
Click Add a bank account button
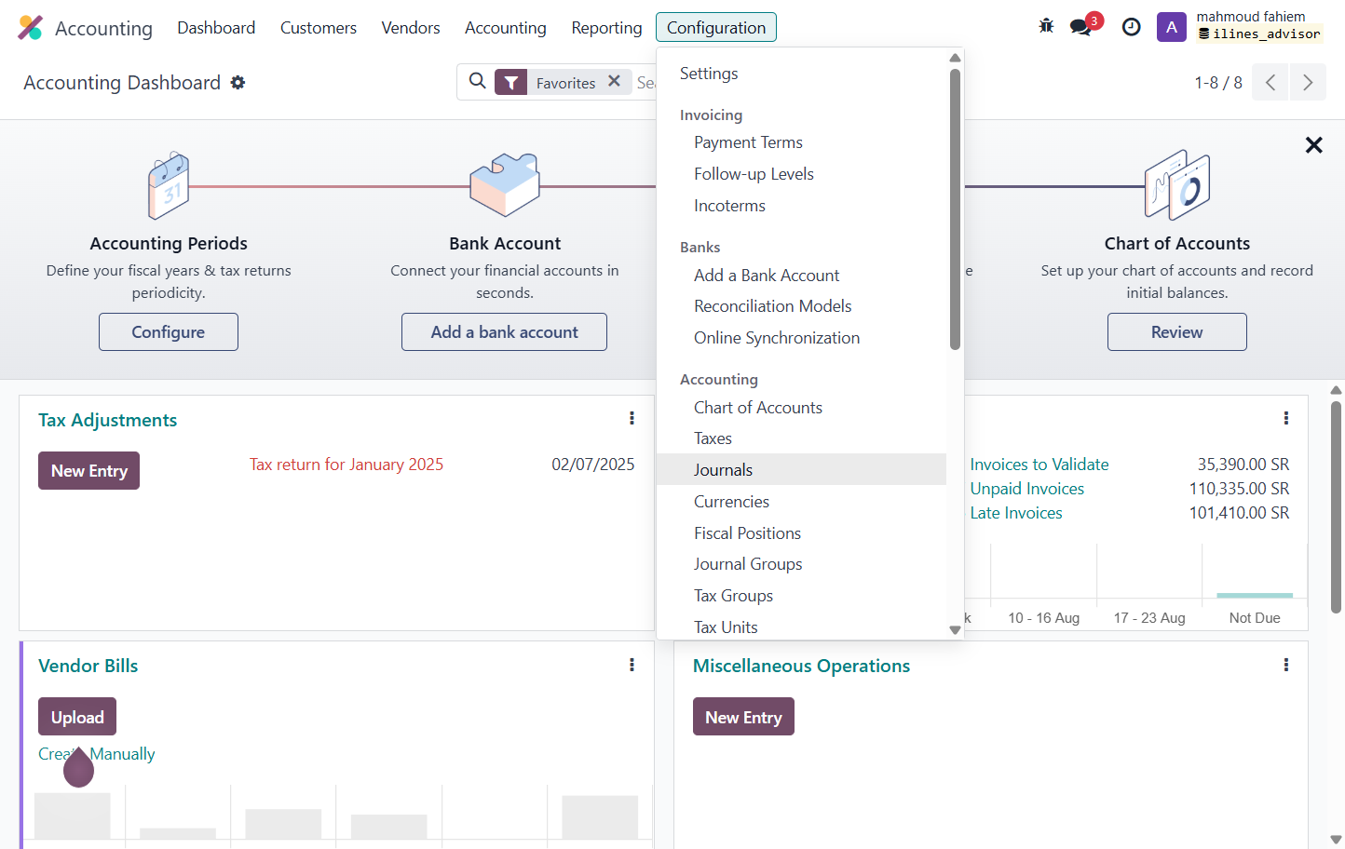(504, 332)
